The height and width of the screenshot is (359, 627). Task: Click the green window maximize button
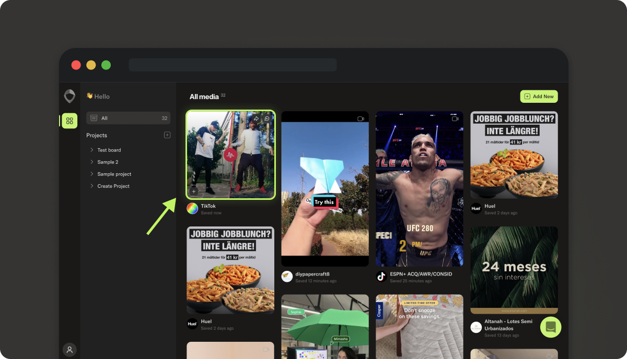(x=106, y=65)
